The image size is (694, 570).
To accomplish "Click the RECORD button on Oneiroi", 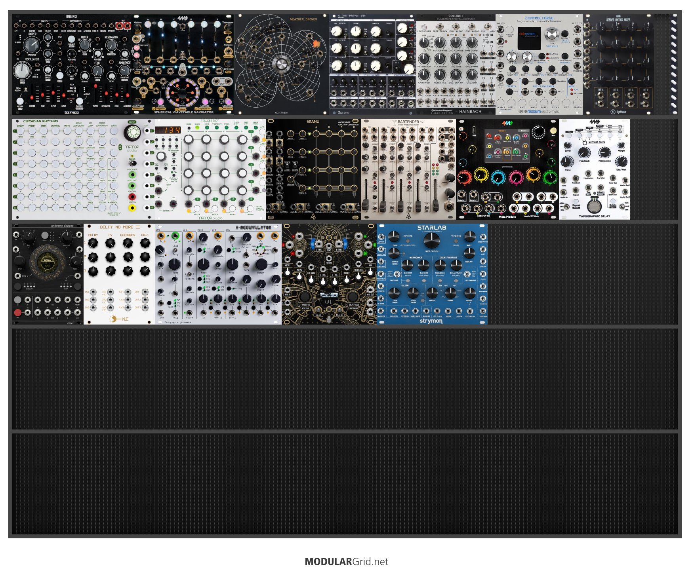I will [x=20, y=101].
